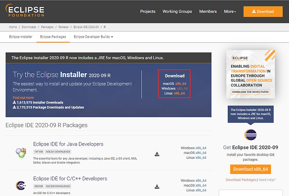
Task: Click the Eclipse Foundation logo
Action: pos(25,10)
